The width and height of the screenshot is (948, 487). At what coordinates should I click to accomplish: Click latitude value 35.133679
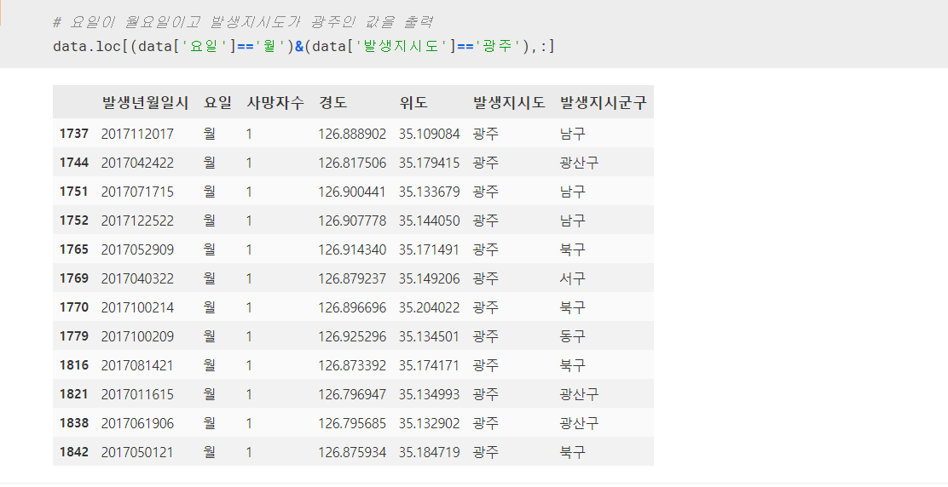pyautogui.click(x=430, y=192)
